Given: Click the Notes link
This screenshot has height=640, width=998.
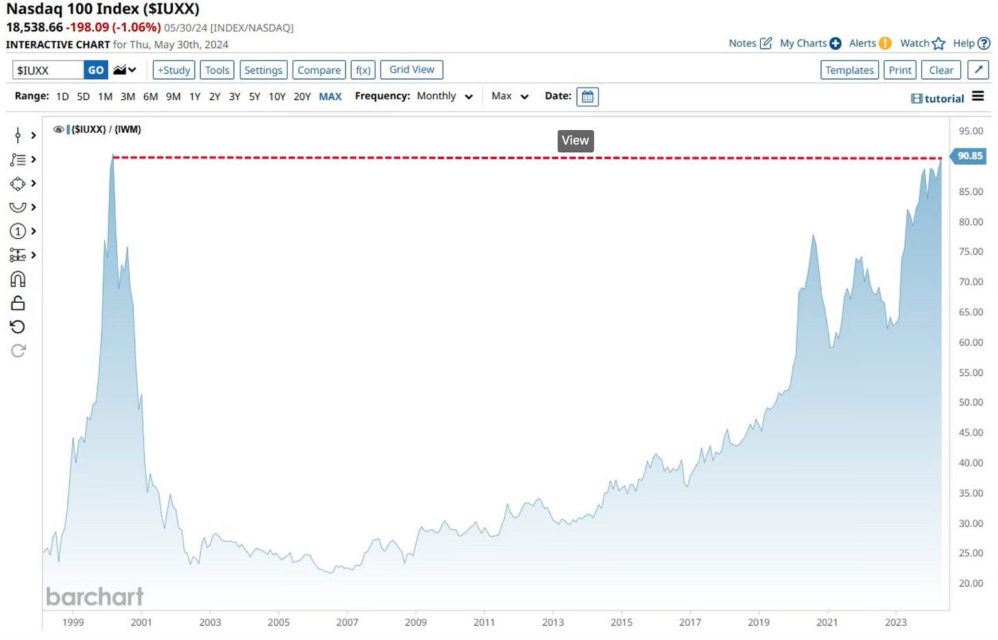Looking at the screenshot, I should click(x=742, y=43).
